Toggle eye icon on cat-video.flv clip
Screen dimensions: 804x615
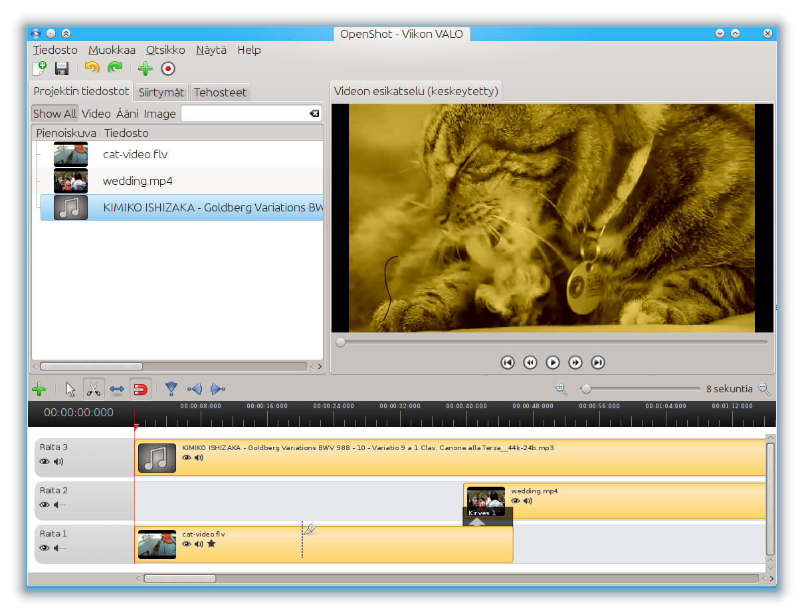(x=187, y=544)
